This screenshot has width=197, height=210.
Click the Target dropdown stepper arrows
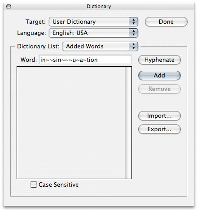133,22
